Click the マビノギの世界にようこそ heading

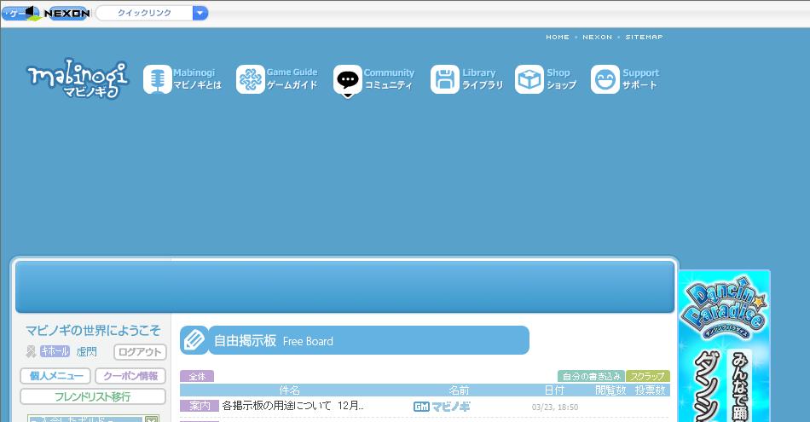point(93,331)
